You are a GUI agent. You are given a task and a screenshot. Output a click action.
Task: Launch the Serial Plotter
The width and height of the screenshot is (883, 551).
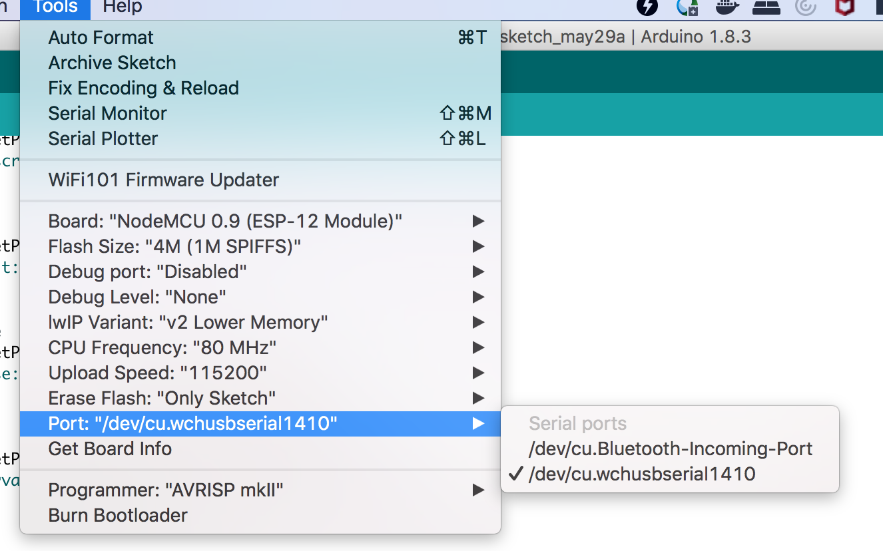coord(260,139)
